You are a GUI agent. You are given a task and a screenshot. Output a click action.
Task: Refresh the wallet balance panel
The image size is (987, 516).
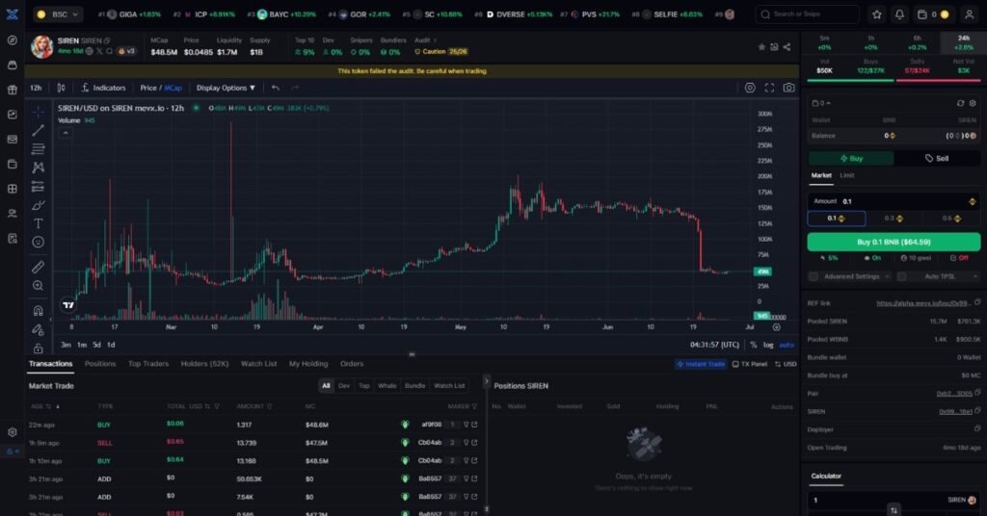[961, 103]
